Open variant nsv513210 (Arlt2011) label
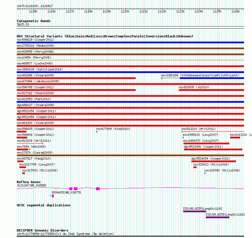Screen dimensions: 252x238 198,129
